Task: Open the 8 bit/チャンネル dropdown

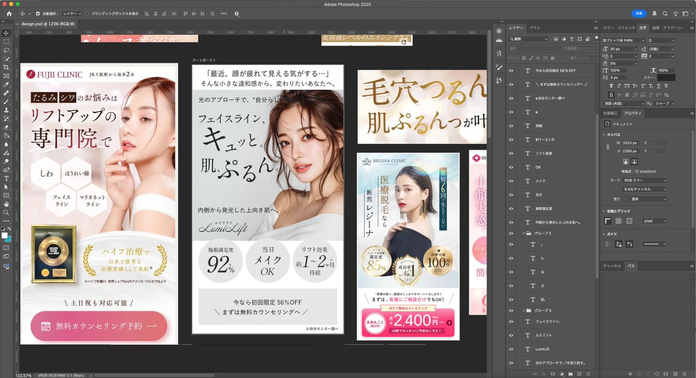Action: tap(645, 189)
